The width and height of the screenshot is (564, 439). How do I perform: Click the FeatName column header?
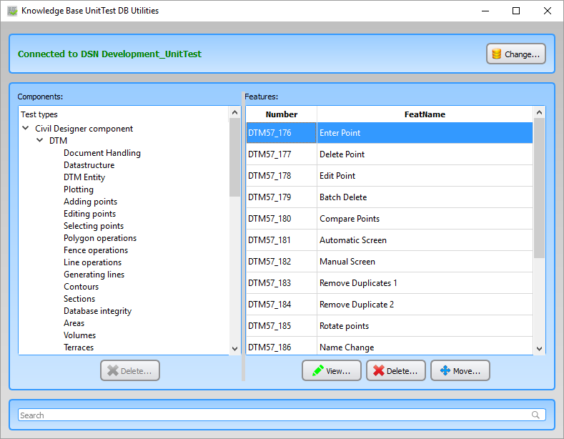(425, 114)
